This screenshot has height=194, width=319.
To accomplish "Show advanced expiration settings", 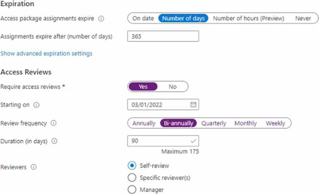I will pyautogui.click(x=47, y=53).
